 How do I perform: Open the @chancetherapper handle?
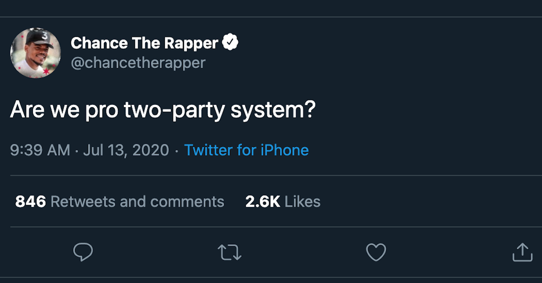pos(138,63)
